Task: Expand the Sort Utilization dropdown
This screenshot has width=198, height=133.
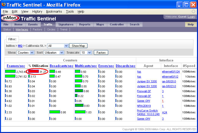Action: (54, 53)
